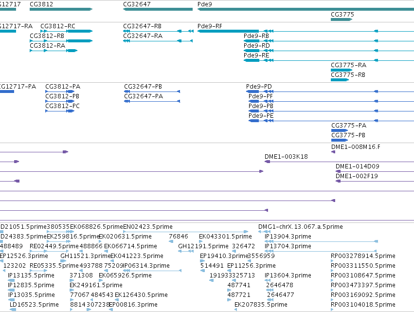Click EST label RP003311550.5prime

coord(363,266)
